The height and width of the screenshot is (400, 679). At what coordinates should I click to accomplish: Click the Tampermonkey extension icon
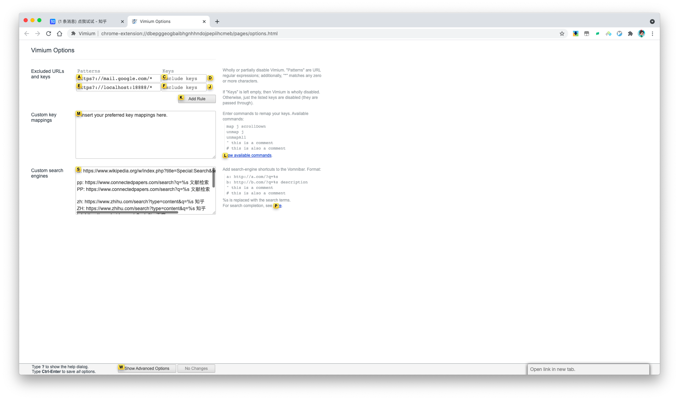pos(587,34)
